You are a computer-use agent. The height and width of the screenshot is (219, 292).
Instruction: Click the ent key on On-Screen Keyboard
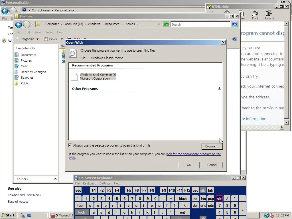click(182, 212)
